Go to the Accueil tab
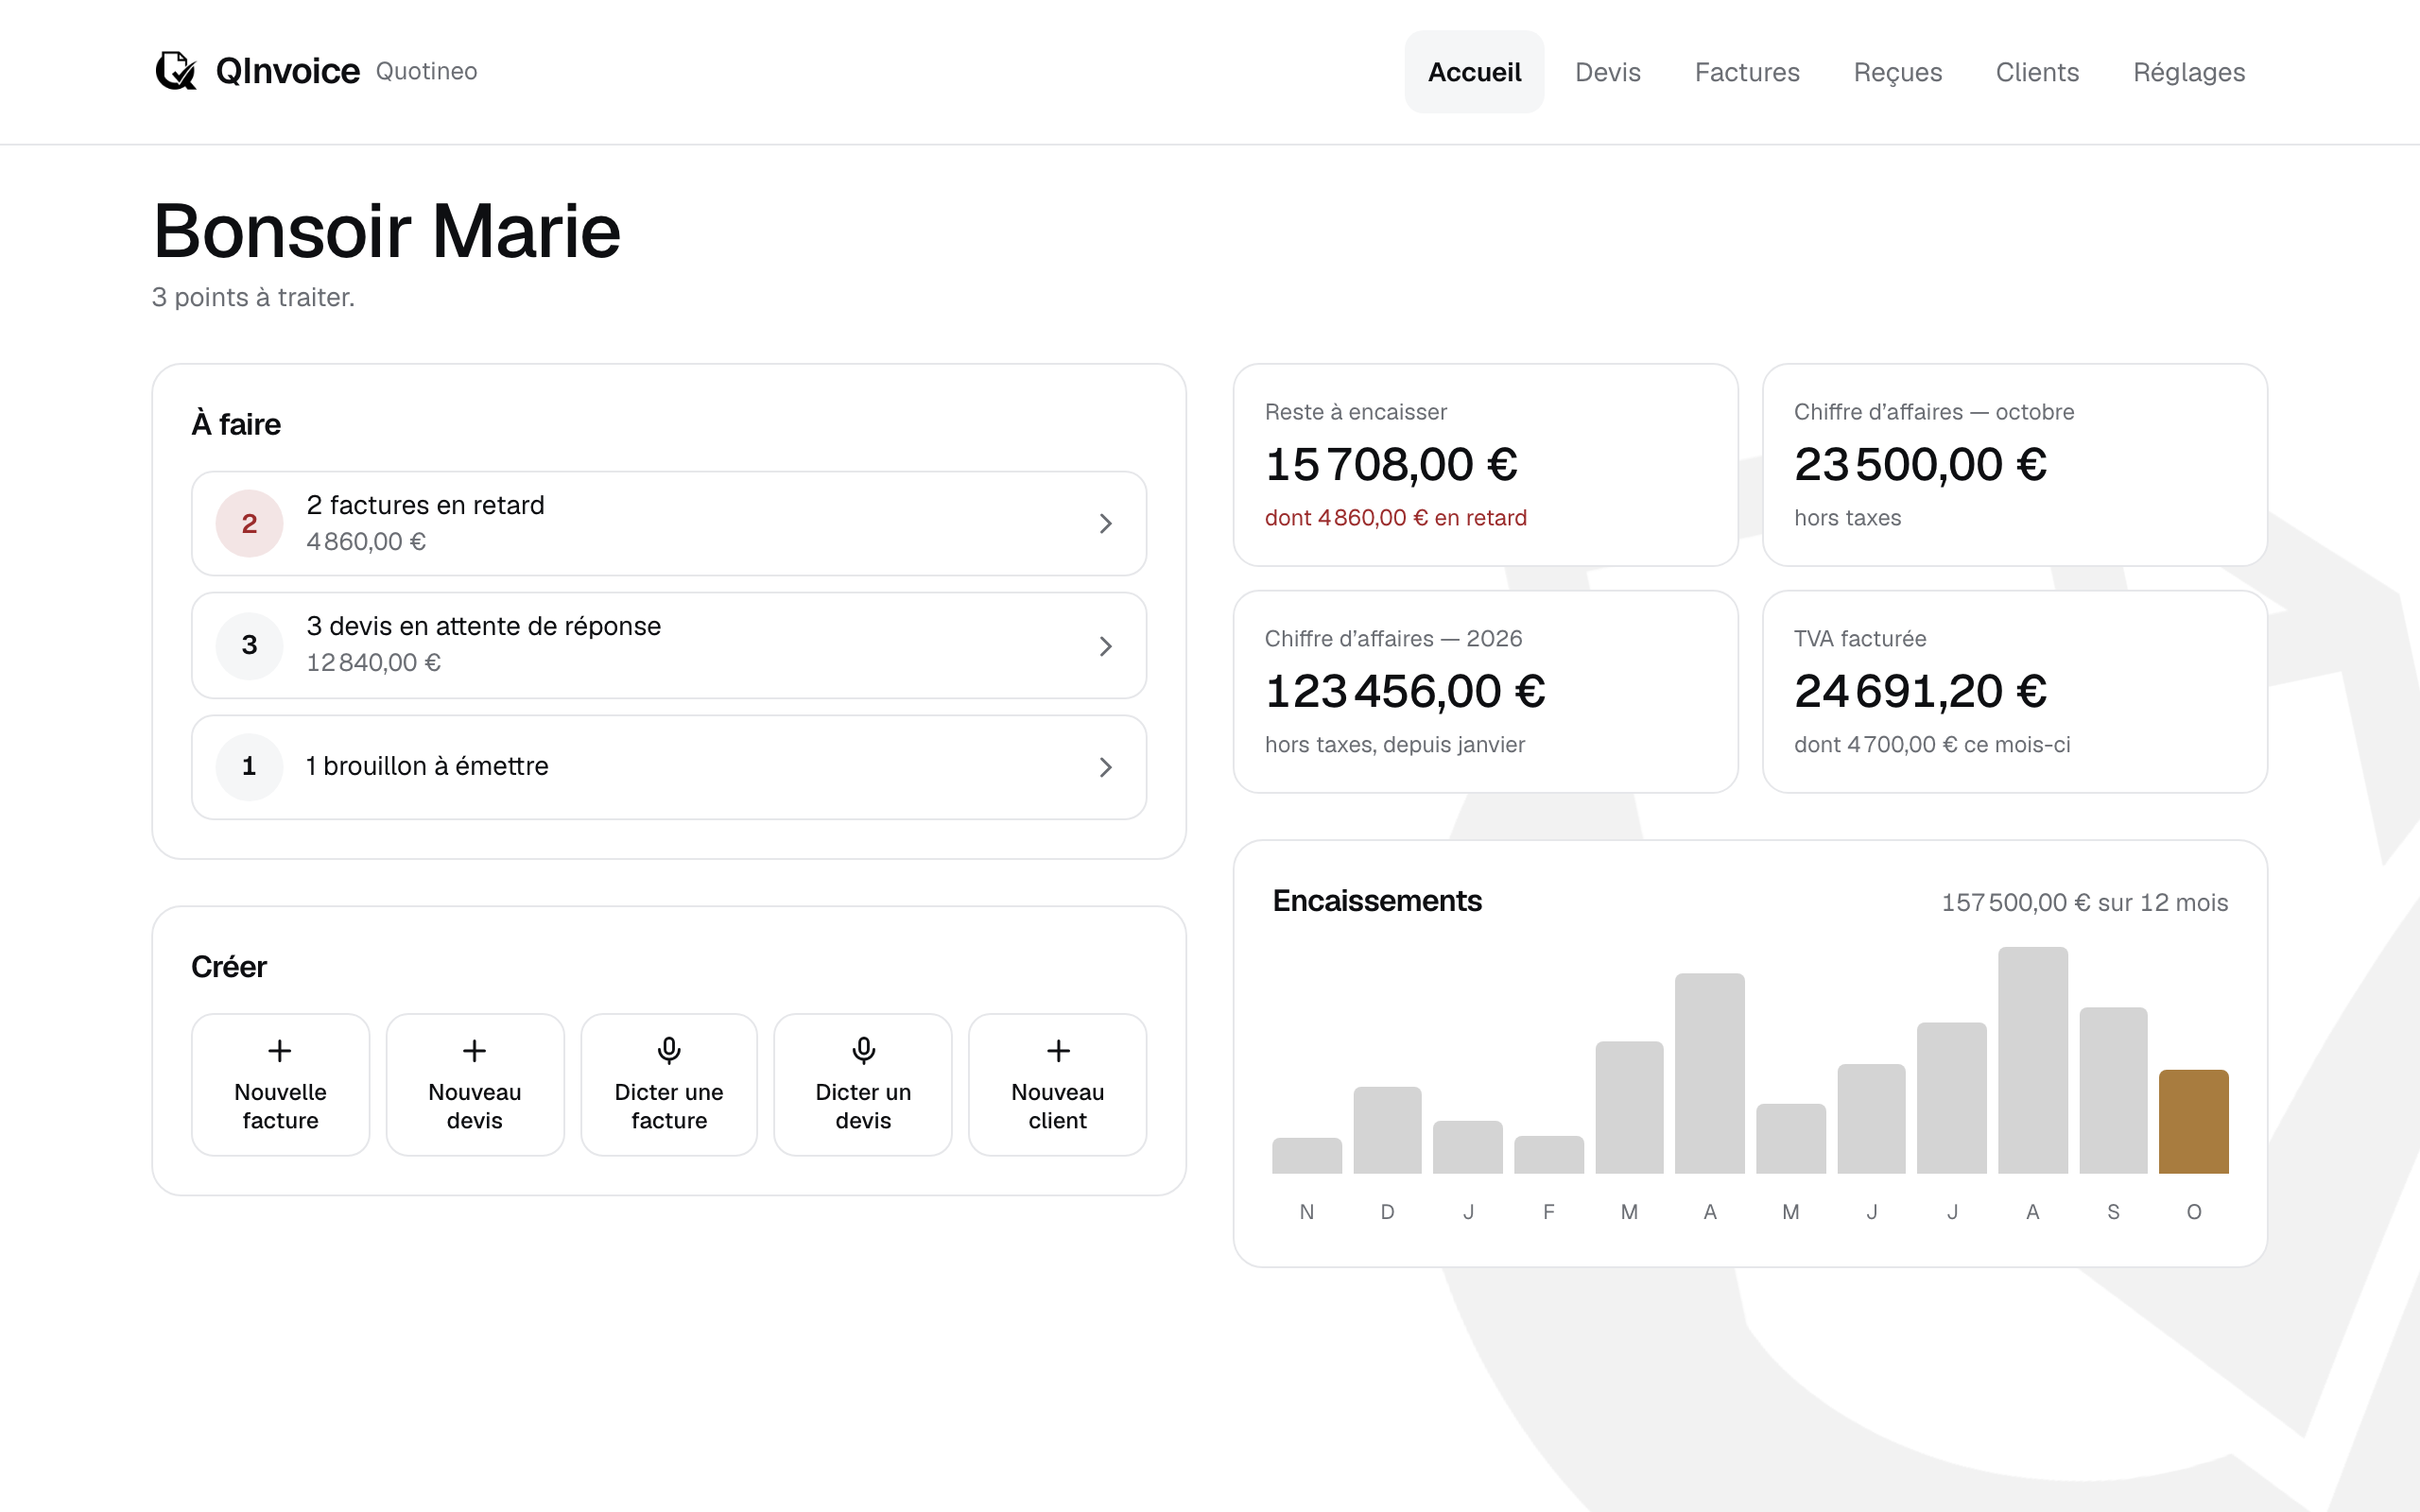The image size is (2420, 1512). click(x=1474, y=72)
